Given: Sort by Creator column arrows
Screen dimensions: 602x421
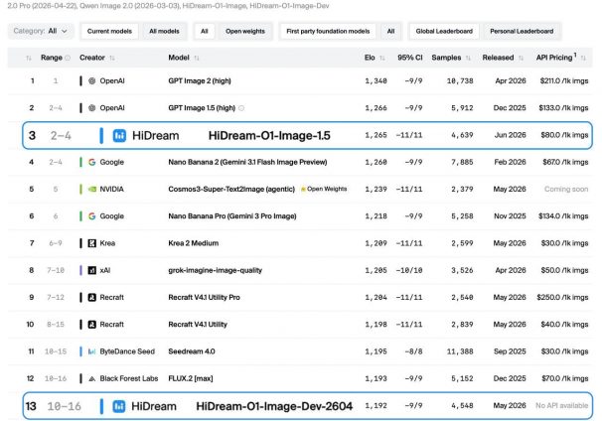Looking at the screenshot, I should (112, 58).
